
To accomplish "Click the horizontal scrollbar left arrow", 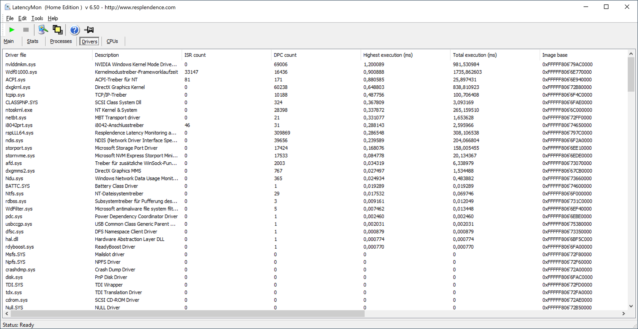I will 7,313.
